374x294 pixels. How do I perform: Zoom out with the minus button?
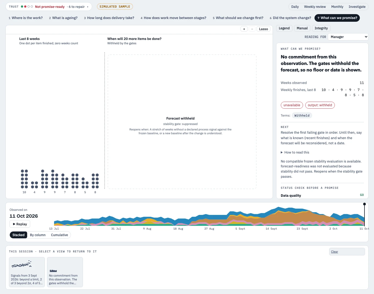[252, 29]
